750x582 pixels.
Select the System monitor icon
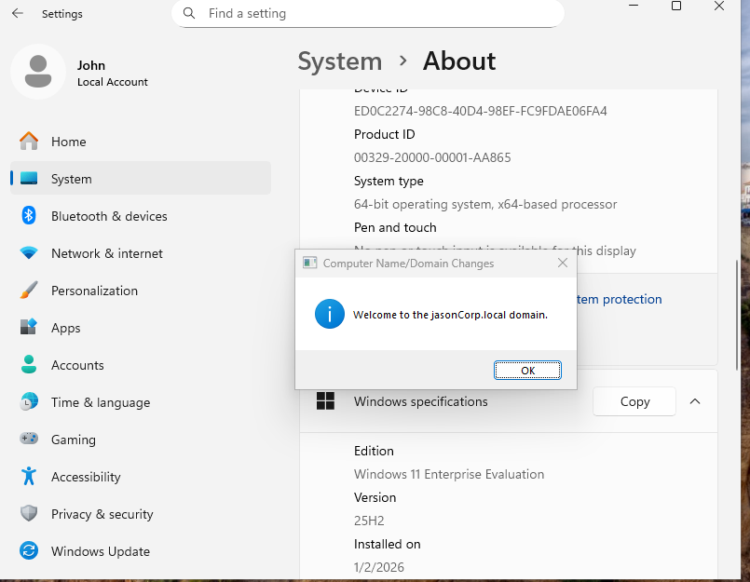tap(29, 179)
